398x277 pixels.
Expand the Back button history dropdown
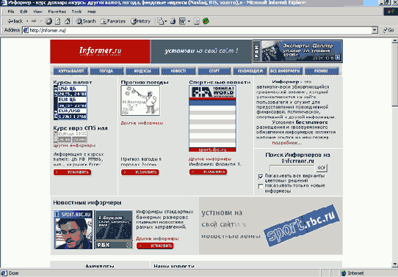point(27,21)
